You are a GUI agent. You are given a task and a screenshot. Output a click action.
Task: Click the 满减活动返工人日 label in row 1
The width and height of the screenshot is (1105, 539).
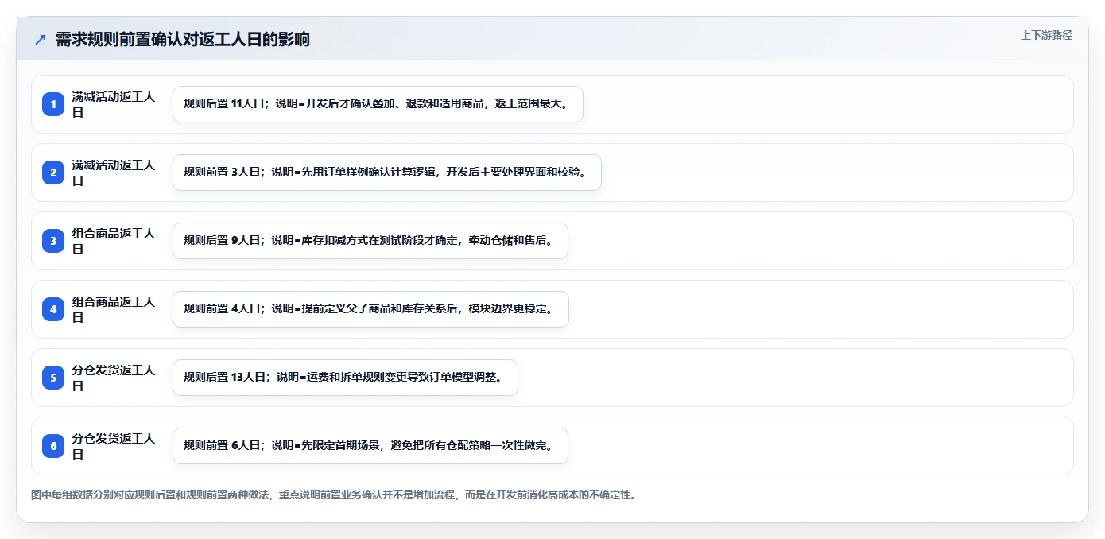(114, 104)
